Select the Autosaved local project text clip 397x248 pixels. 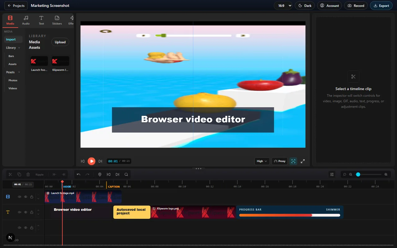click(x=132, y=212)
